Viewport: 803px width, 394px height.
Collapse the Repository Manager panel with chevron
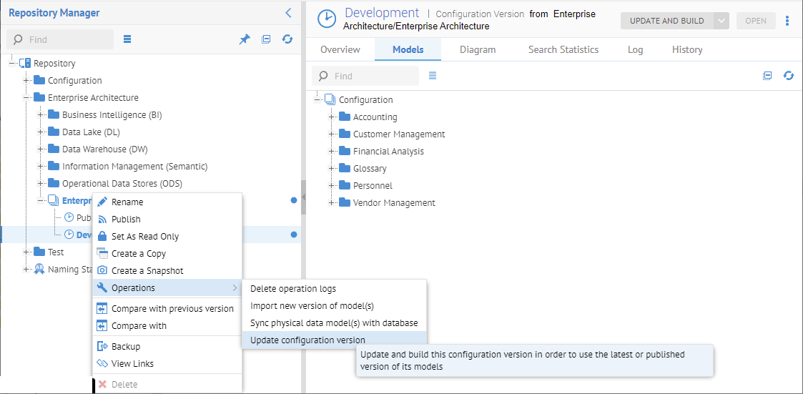[288, 13]
